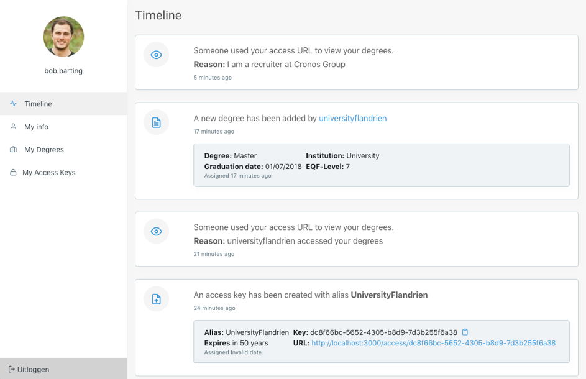586x379 pixels.
Task: Click 'Assigned 17 minutes ago' text
Action: 237,176
